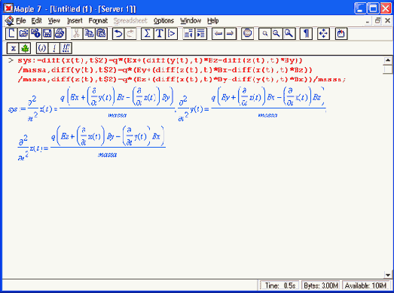
Task: Print the worksheet using the printer icon
Action: 60,33
